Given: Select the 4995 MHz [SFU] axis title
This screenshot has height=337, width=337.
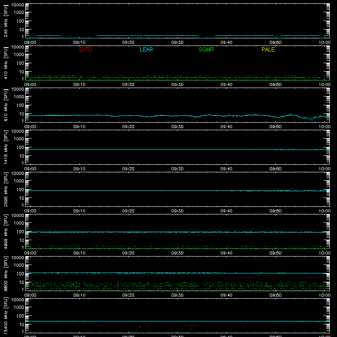Looking at the screenshot, I should pos(5,232).
